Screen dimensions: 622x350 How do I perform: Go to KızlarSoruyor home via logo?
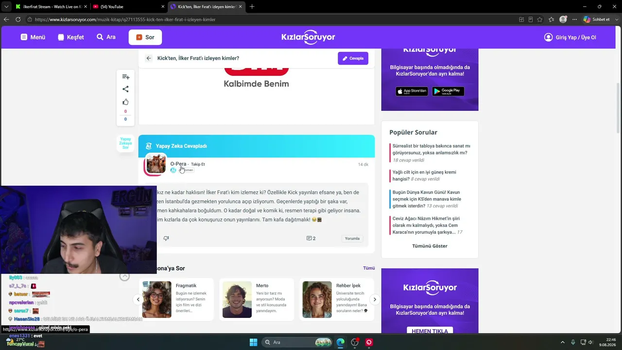(308, 37)
